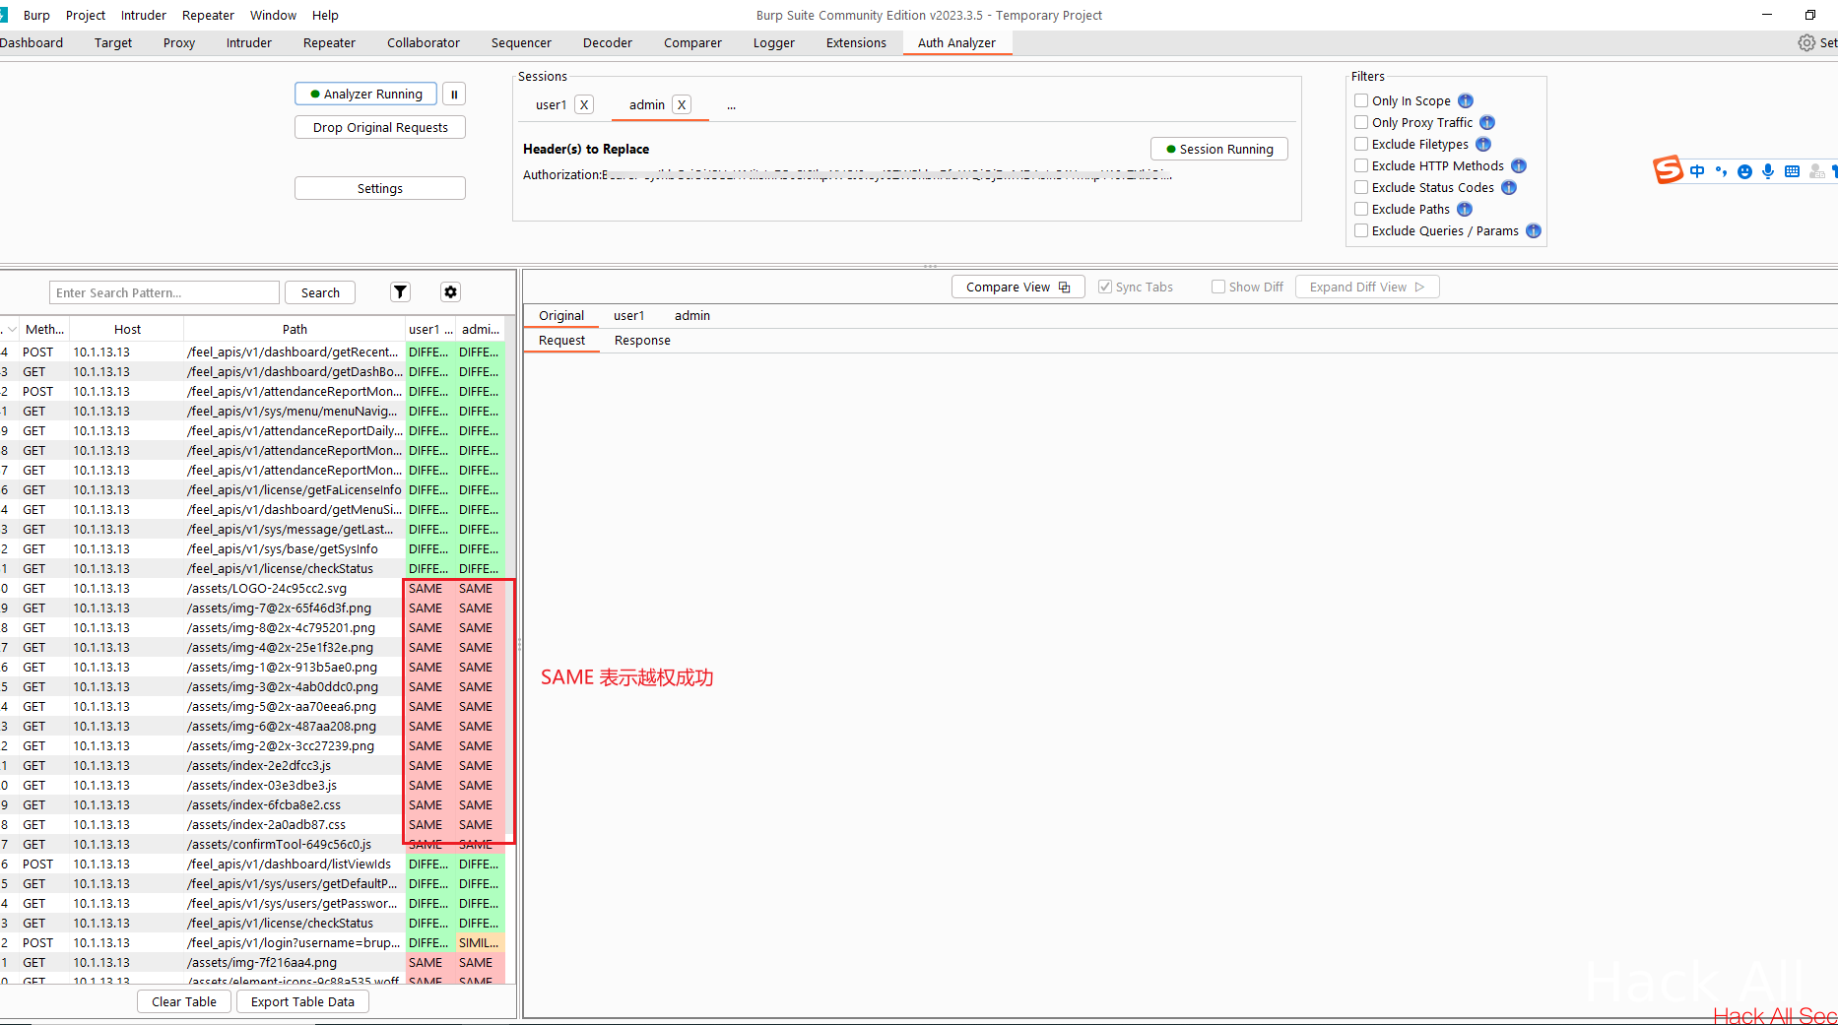The width and height of the screenshot is (1838, 1025).
Task: Open the Sogou emoji panel icon
Action: (x=1744, y=171)
